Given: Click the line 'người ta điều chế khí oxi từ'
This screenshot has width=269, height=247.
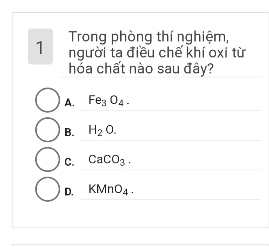Looking at the screenshot, I should (157, 53).
